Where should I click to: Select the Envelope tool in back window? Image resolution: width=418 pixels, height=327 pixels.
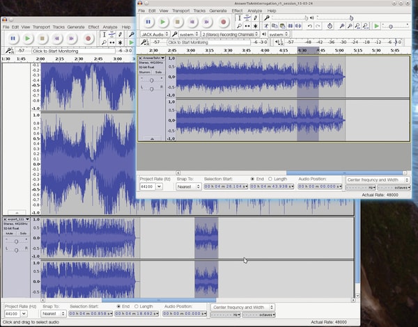[112, 34]
